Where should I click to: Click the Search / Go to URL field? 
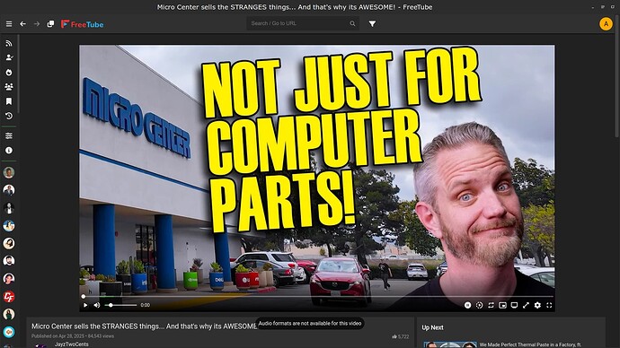[299, 23]
